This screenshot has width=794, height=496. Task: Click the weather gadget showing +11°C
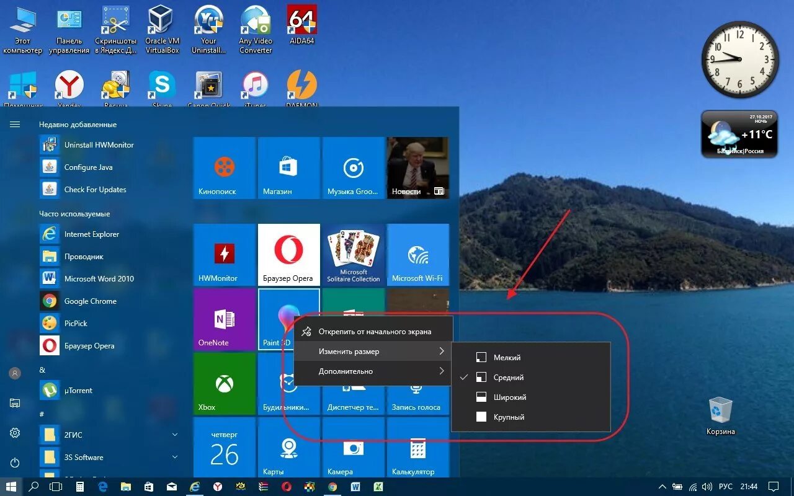pos(739,135)
